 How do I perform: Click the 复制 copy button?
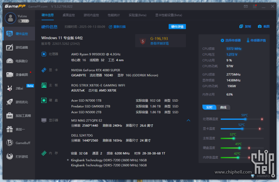pyautogui.click(x=245, y=26)
